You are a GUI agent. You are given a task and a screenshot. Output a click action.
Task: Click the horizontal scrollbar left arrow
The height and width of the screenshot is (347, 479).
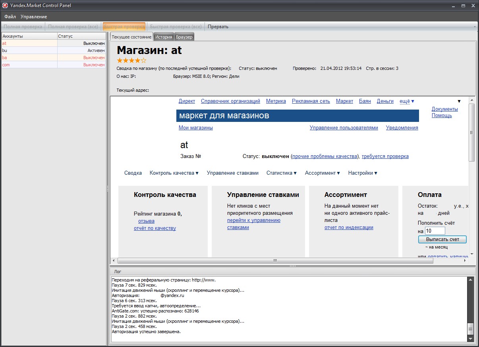(114, 261)
